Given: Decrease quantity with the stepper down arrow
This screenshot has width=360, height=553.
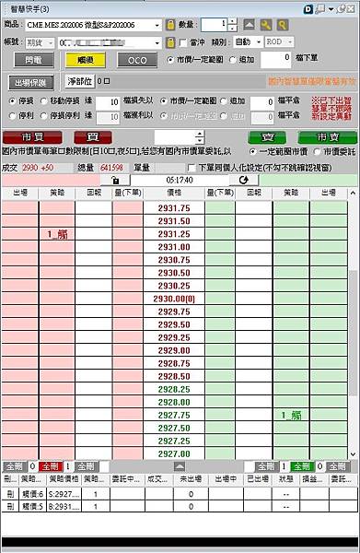Looking at the screenshot, I should pos(232,28).
